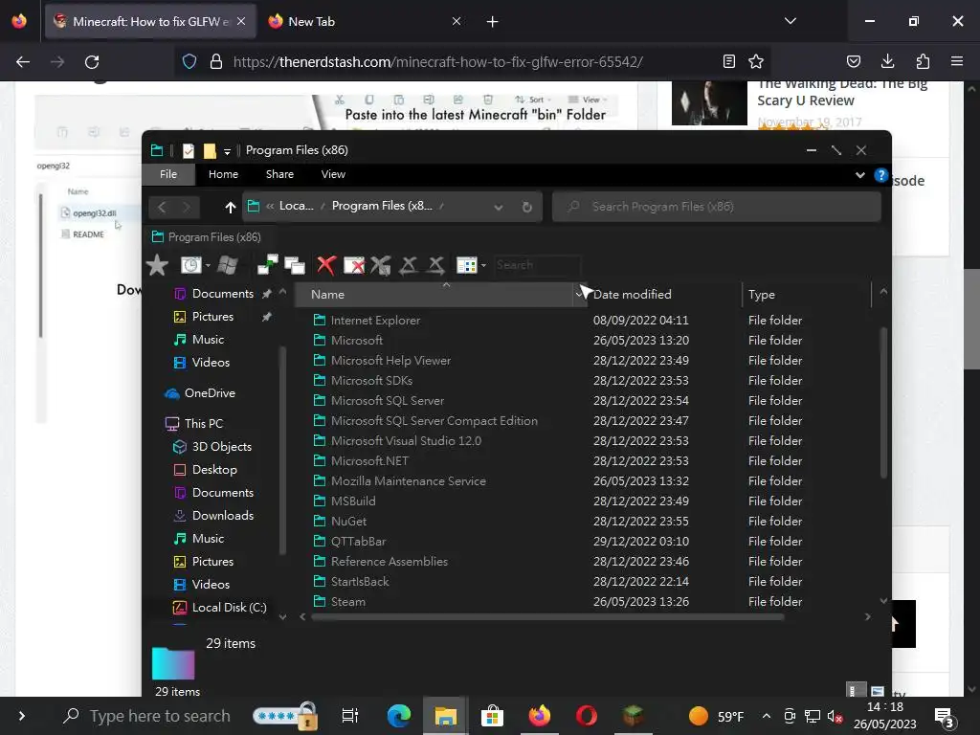
Task: Open a new Firefox tab with plus
Action: (x=493, y=22)
